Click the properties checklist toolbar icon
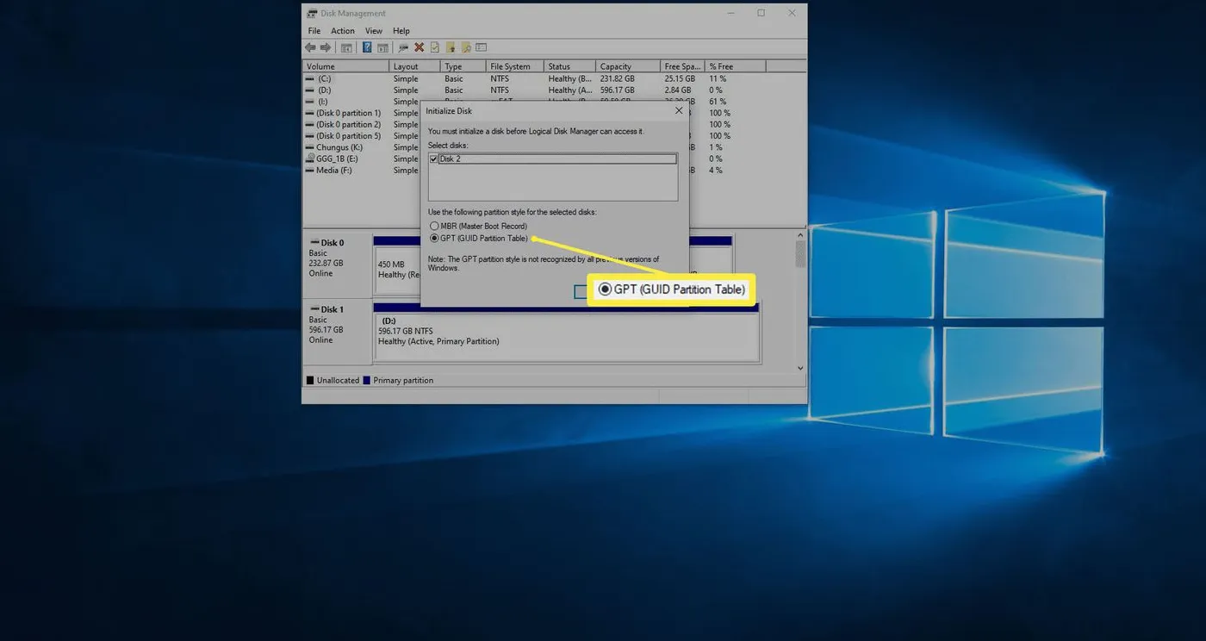Viewport: 1206px width, 641px height. [x=433, y=47]
